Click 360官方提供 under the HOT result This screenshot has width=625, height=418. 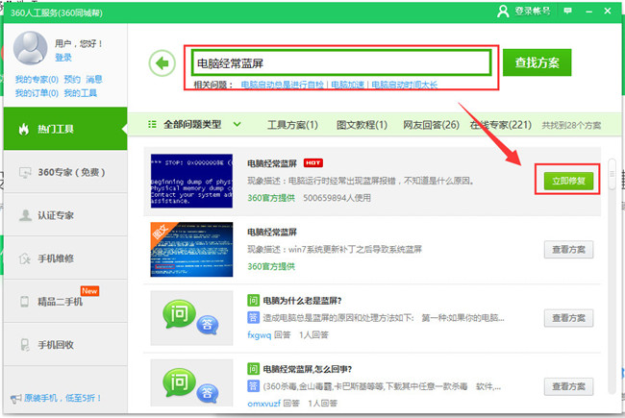point(271,198)
